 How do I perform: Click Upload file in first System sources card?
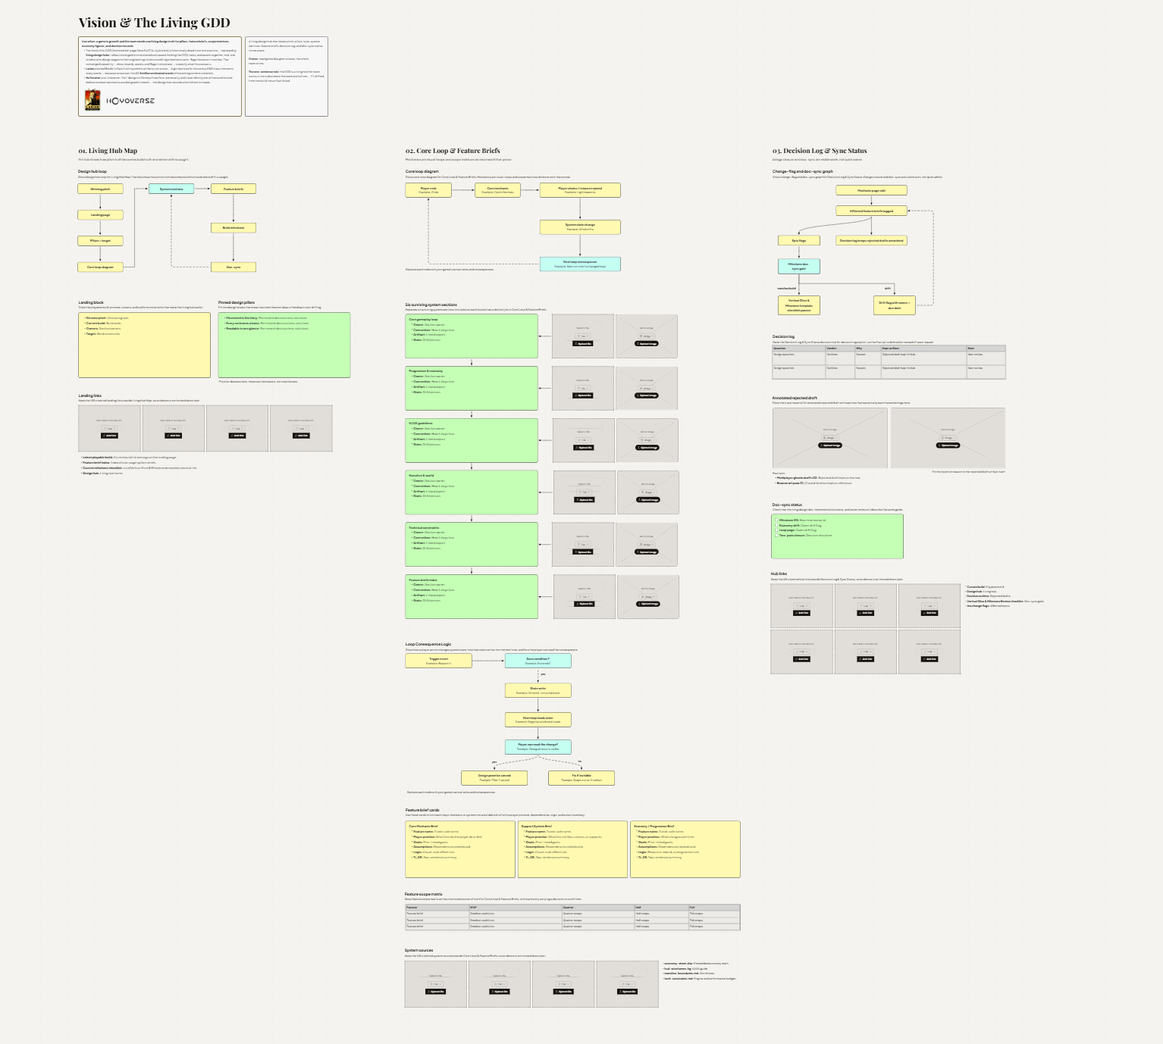point(436,992)
